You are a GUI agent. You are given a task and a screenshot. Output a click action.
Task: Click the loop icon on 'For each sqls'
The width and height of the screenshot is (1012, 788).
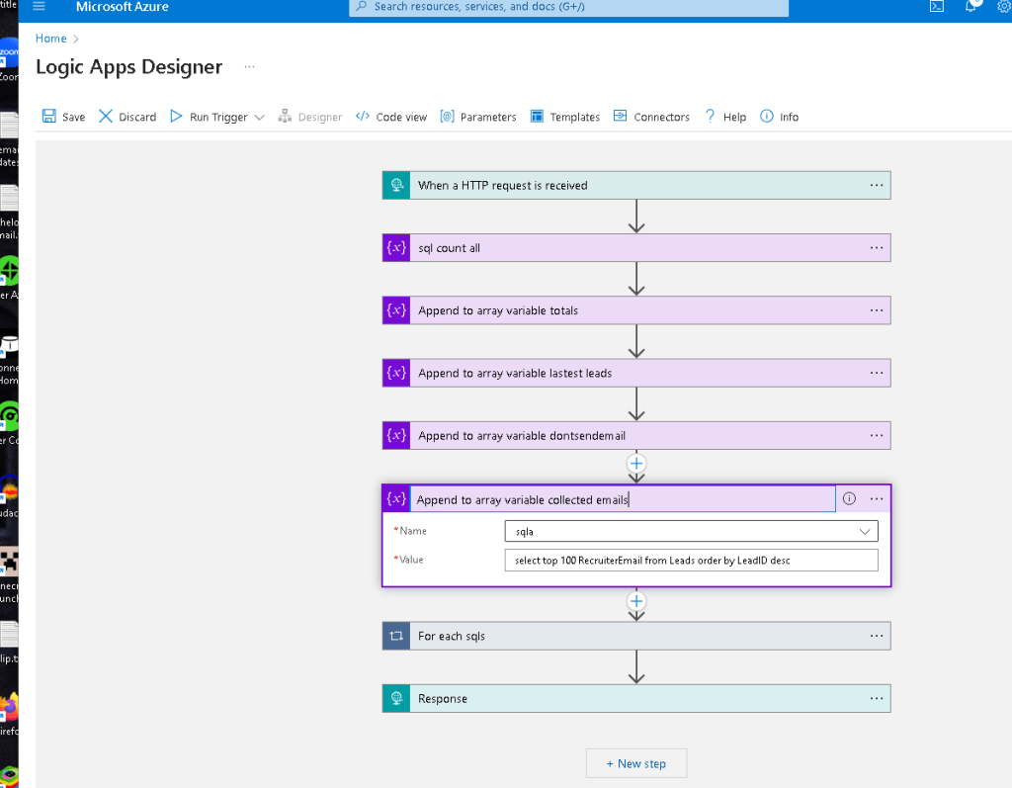click(396, 636)
